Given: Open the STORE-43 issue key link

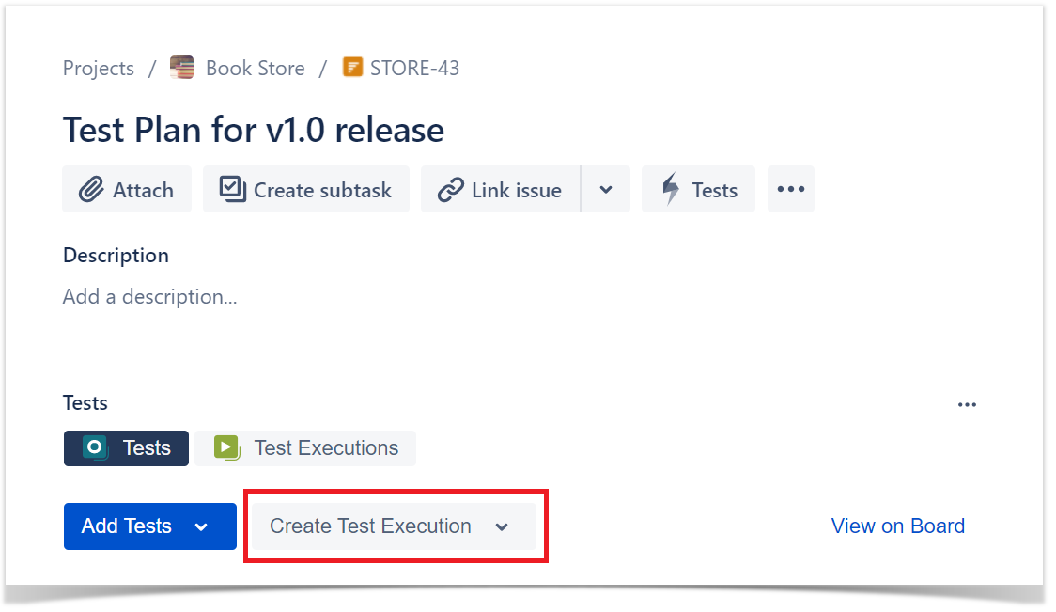Looking at the screenshot, I should (415, 68).
